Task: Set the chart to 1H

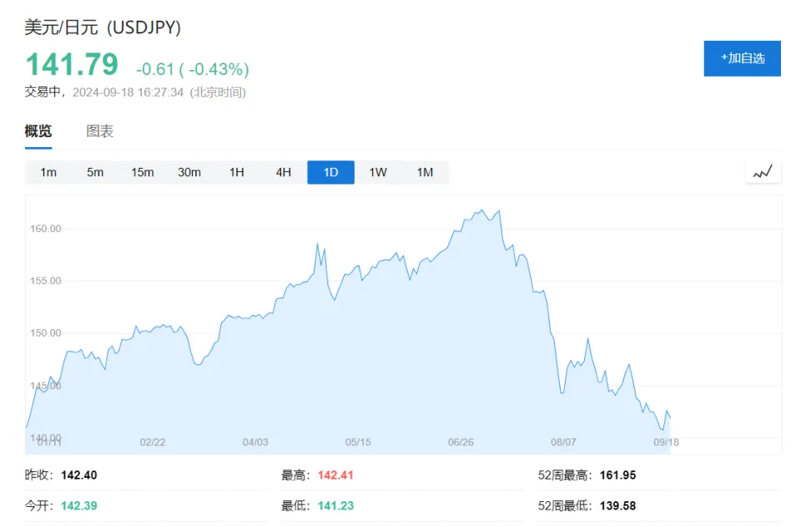Action: tap(237, 173)
